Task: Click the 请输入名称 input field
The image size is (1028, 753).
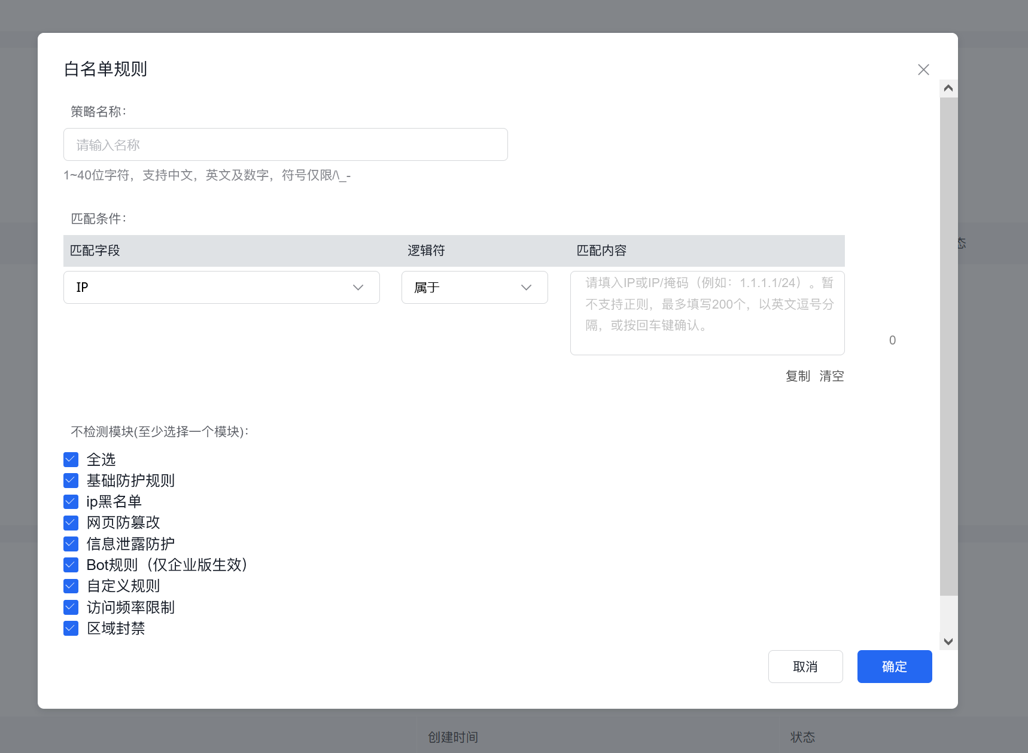Action: 285,144
